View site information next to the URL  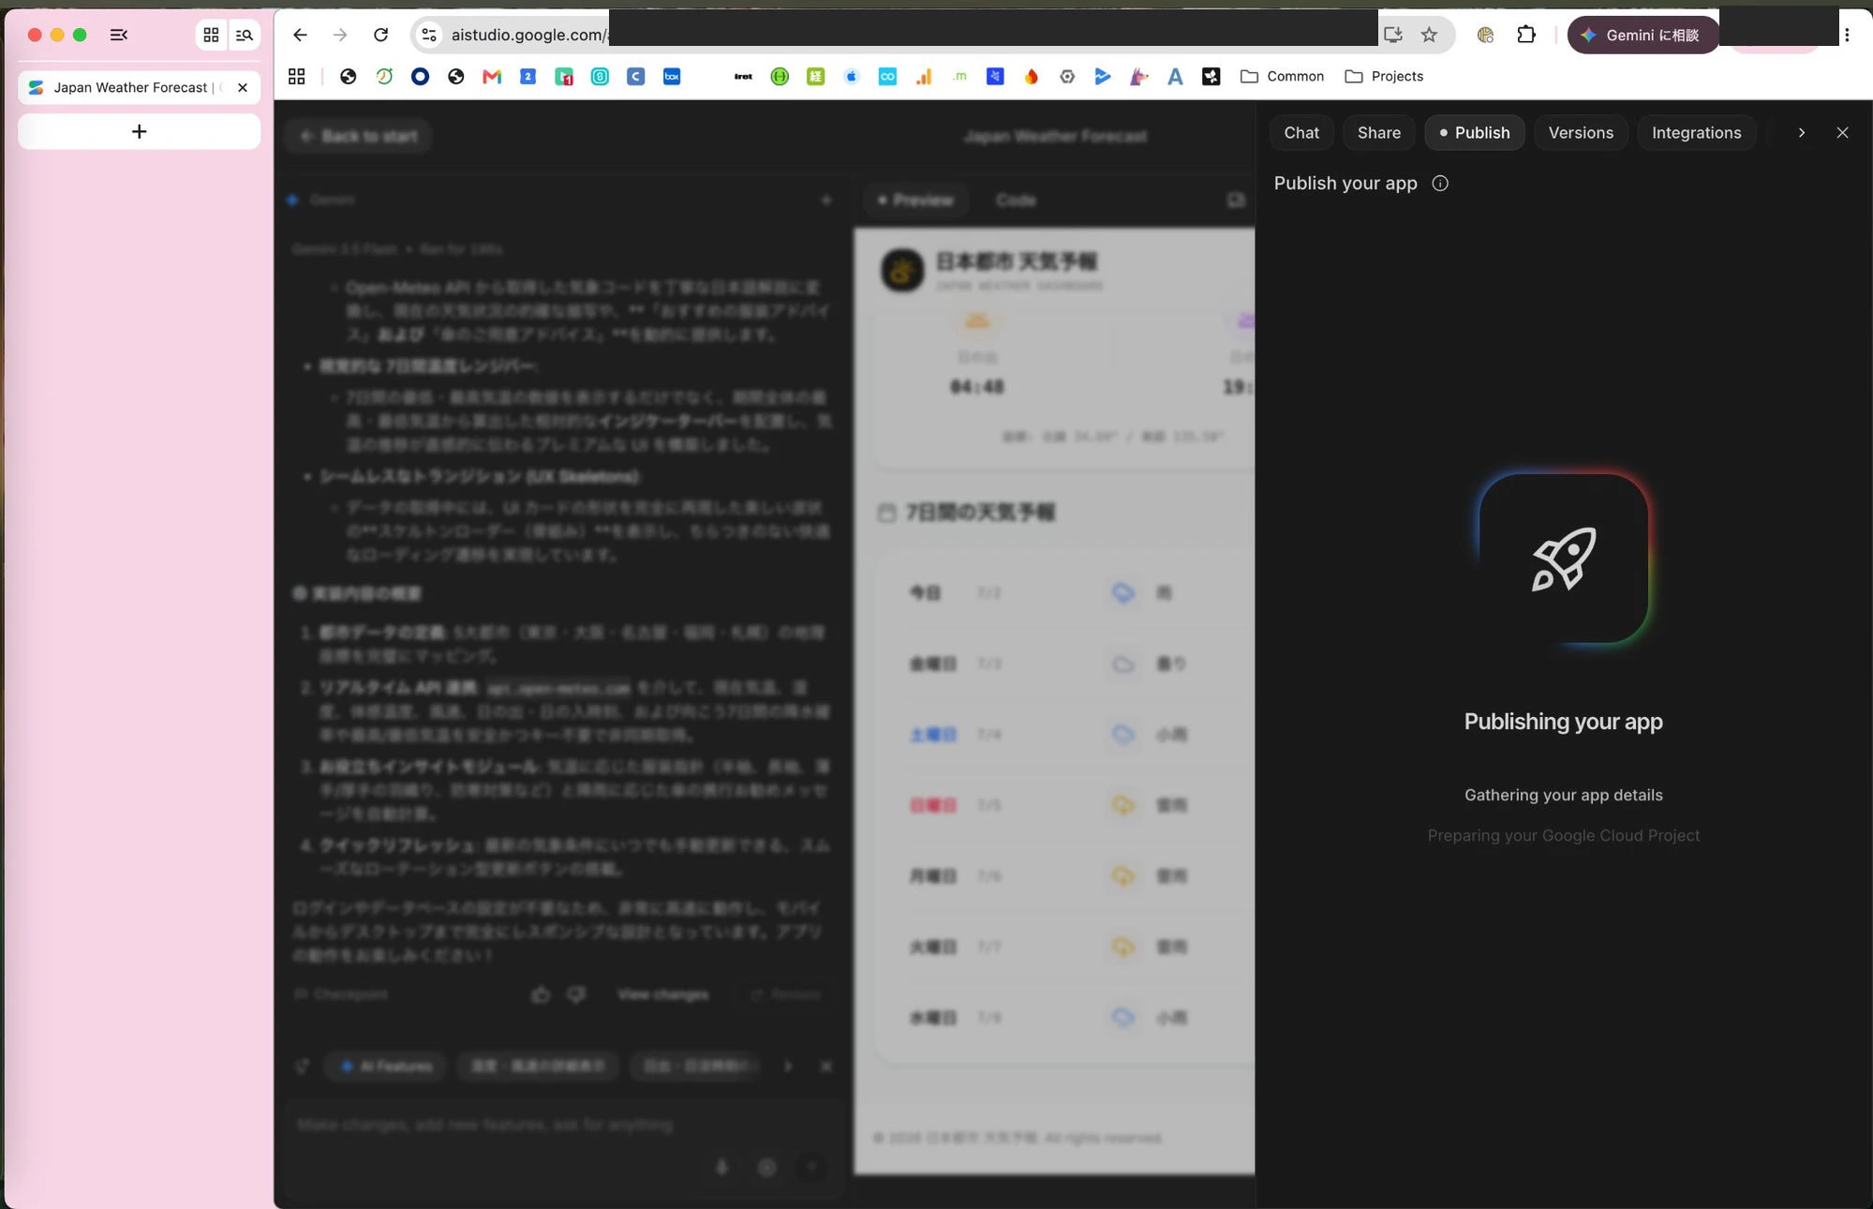pyautogui.click(x=429, y=35)
